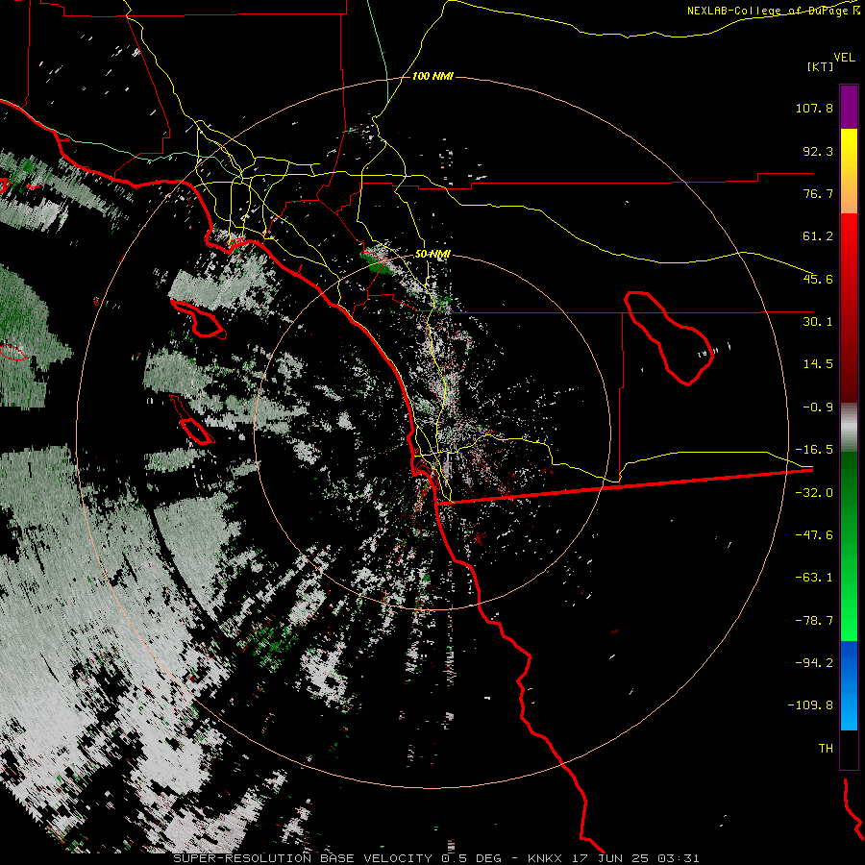The image size is (865, 865).
Task: Pick the blue segment of the color bar
Action: point(849,685)
